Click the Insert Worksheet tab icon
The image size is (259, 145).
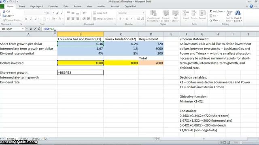(x=45, y=139)
